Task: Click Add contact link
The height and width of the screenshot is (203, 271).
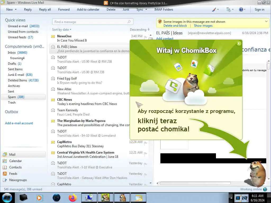Action: click(165, 38)
